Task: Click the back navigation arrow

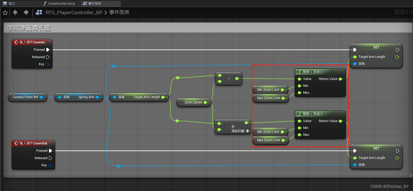Action: [x=15, y=12]
